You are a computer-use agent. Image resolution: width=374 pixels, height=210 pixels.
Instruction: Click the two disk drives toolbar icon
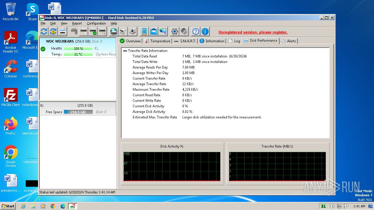(123, 32)
